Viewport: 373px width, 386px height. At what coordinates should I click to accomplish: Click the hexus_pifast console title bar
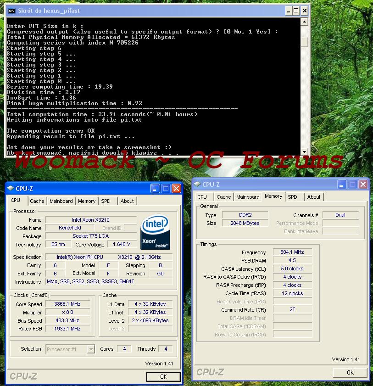coord(157,11)
